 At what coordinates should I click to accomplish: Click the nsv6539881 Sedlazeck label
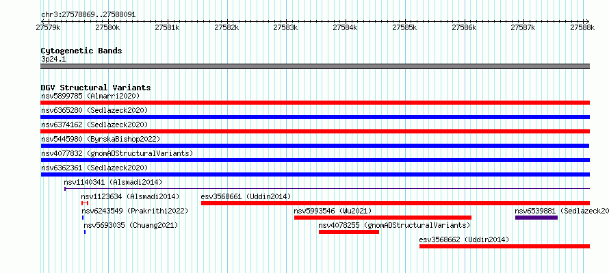[x=562, y=211]
